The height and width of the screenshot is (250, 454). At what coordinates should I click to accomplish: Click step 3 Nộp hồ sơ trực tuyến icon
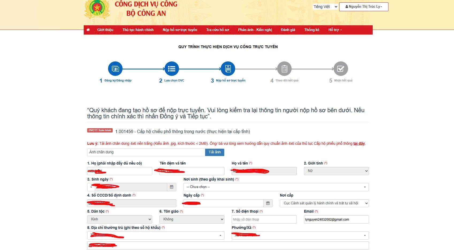coord(228,68)
